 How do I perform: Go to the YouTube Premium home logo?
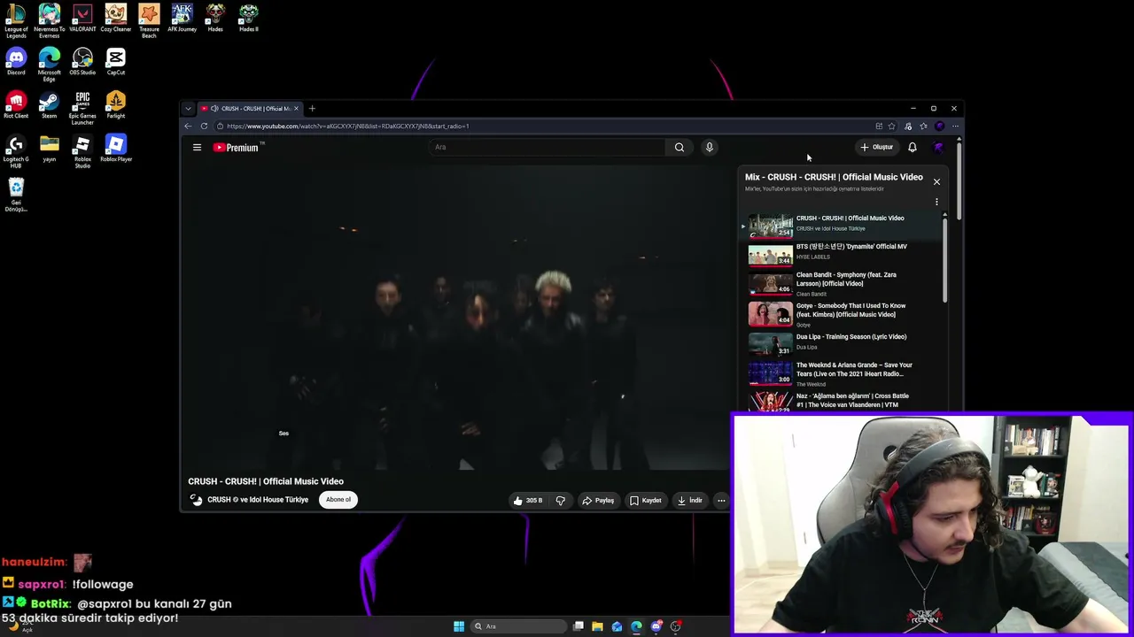238,148
